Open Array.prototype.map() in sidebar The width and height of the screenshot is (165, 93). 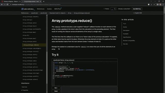click(x=29, y=32)
